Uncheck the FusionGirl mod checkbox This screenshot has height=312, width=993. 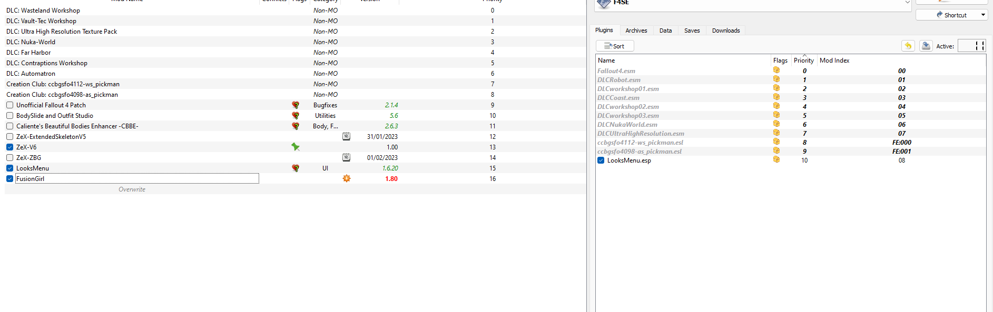click(x=9, y=179)
